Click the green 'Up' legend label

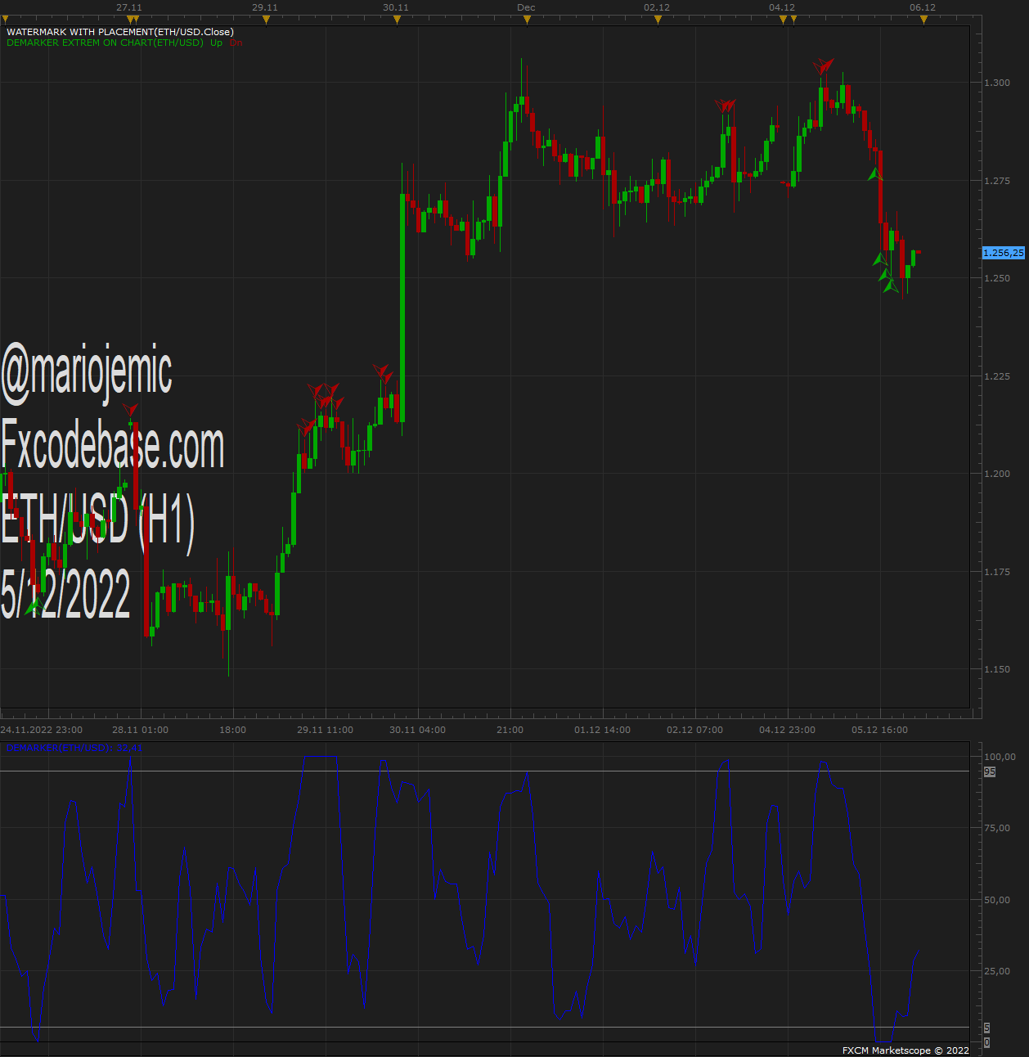[x=216, y=43]
